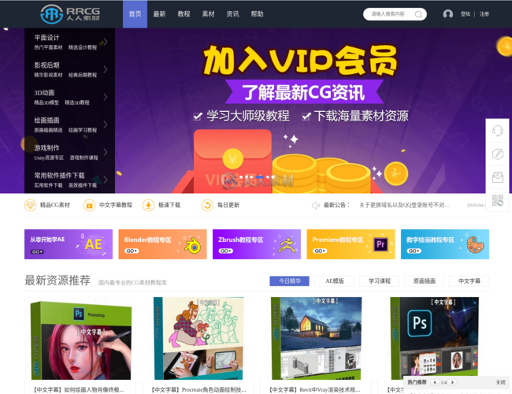
Task: Expand the 游戏制作 category arrow
Action: [106, 152]
